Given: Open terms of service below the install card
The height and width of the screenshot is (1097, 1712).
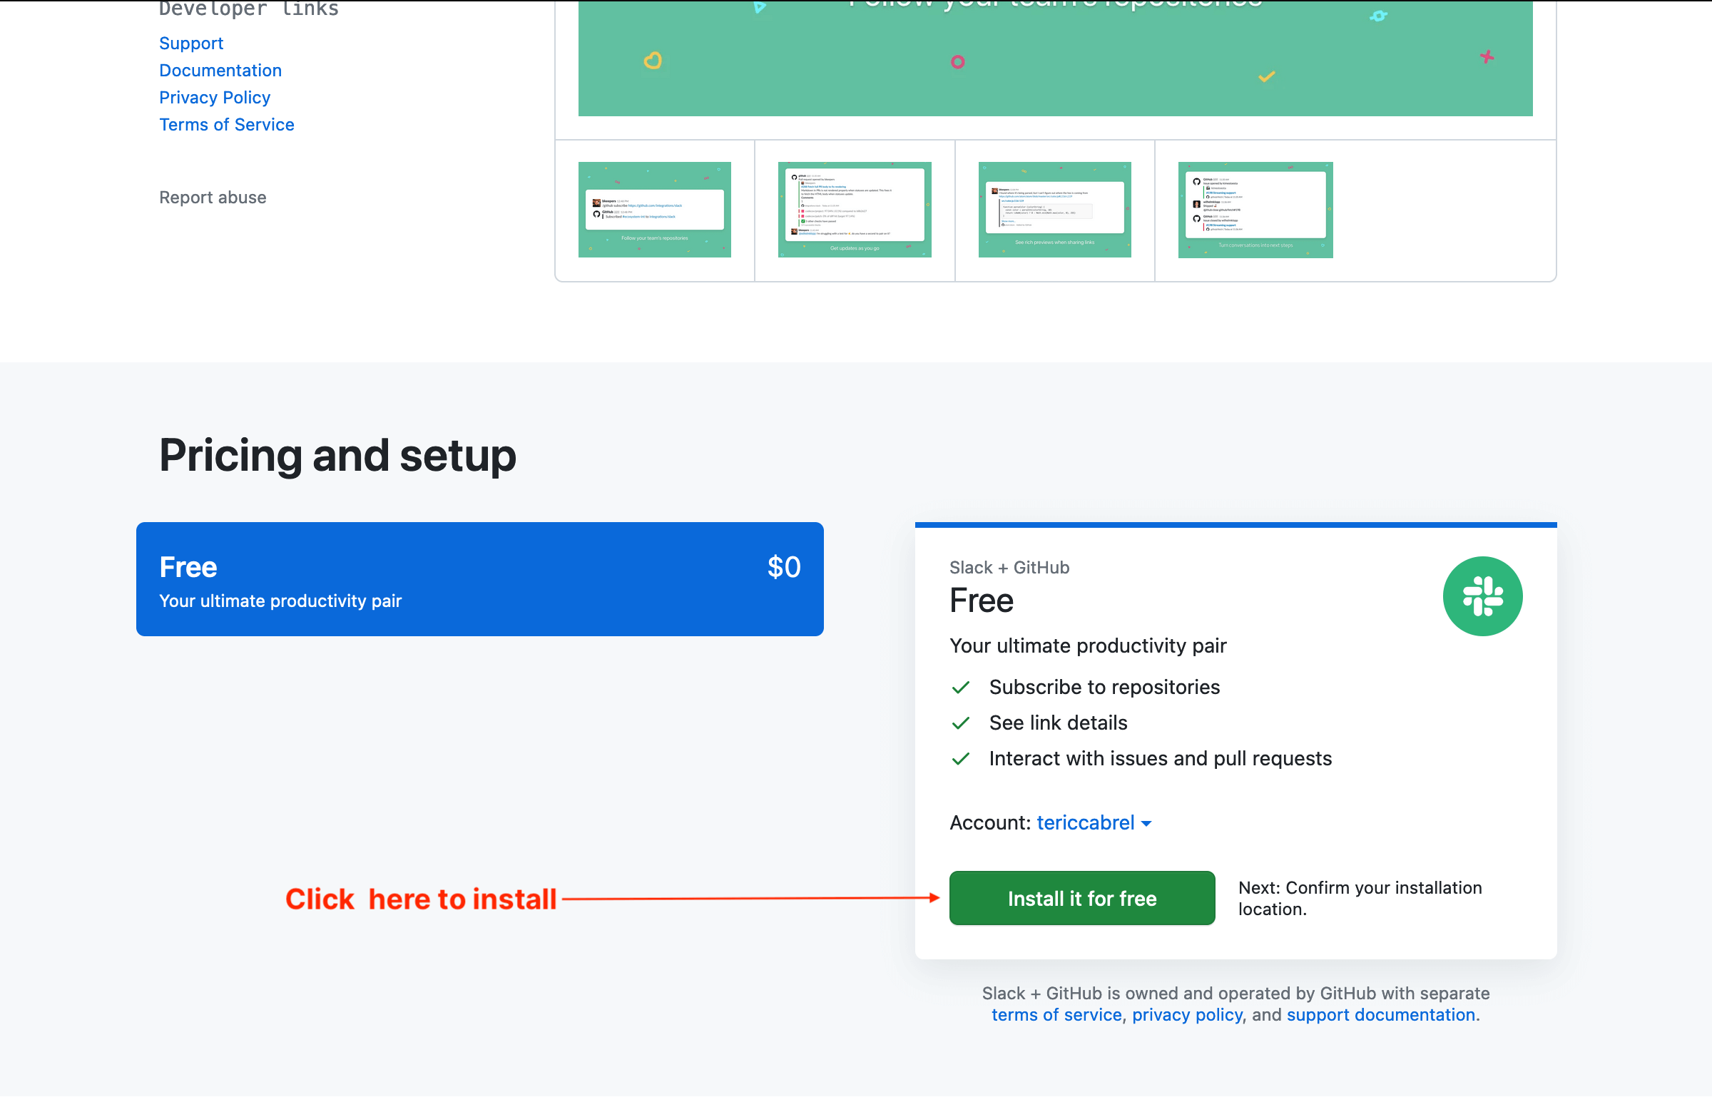Looking at the screenshot, I should coord(1055,1014).
